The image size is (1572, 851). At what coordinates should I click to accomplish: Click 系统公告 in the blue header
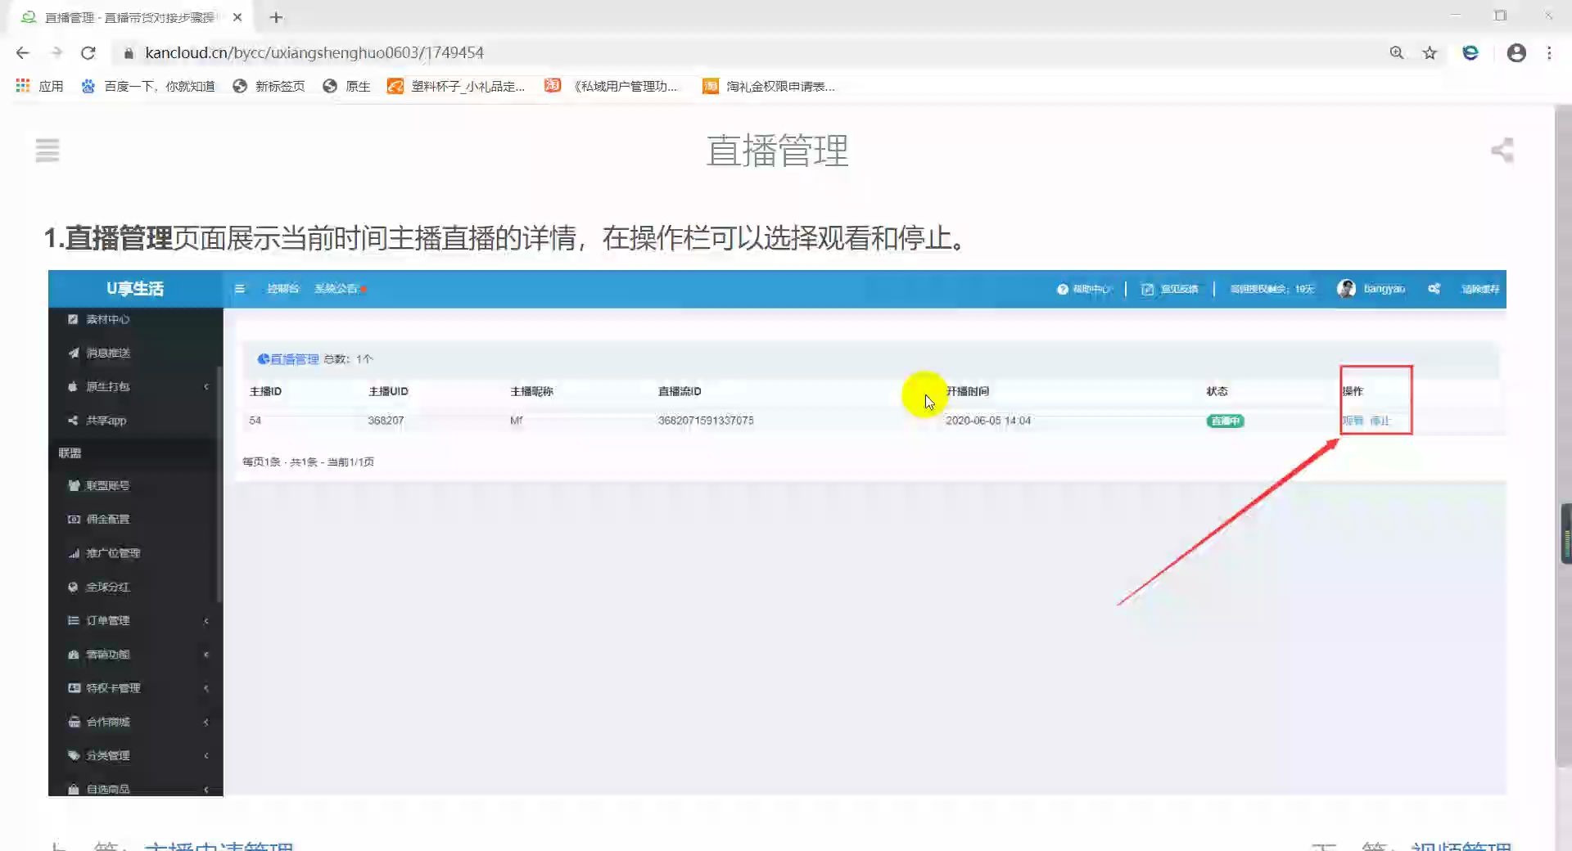(337, 289)
